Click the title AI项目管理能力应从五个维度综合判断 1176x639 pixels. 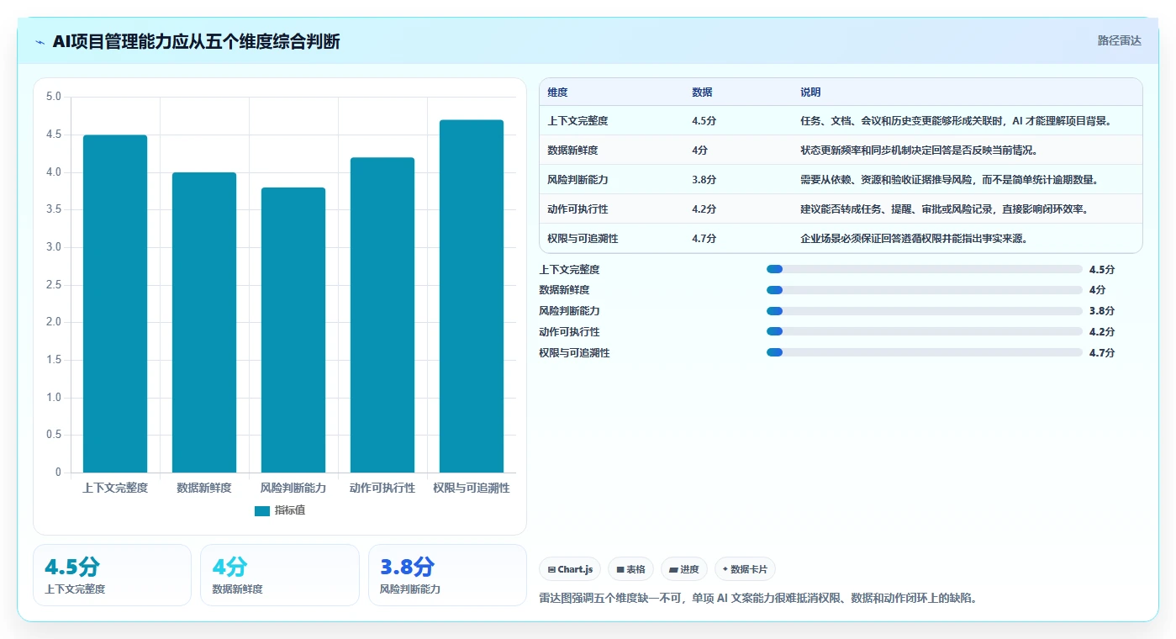pos(196,42)
